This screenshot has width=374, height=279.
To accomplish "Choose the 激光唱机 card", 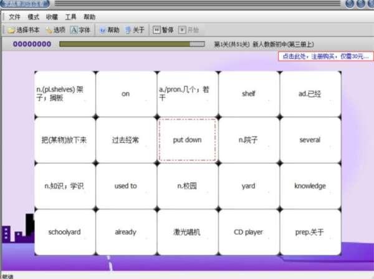I will (187, 232).
